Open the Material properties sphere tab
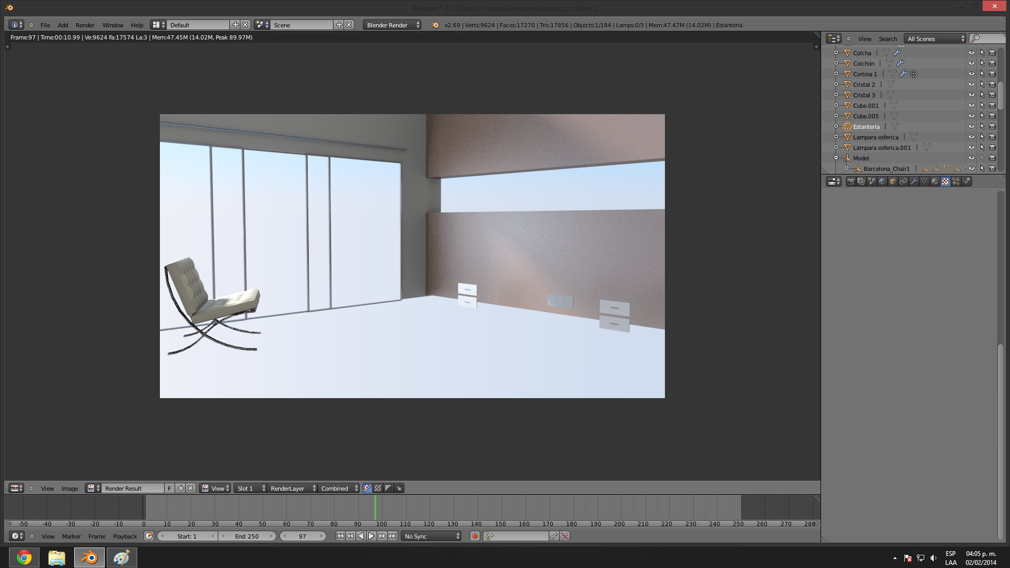The height and width of the screenshot is (568, 1010). click(x=935, y=181)
